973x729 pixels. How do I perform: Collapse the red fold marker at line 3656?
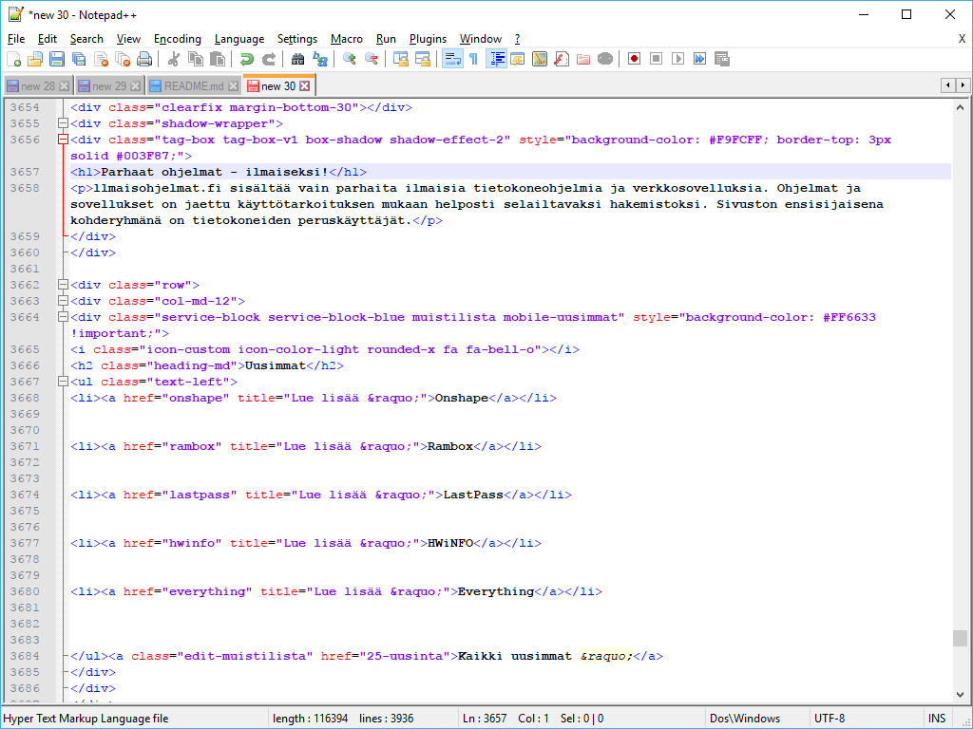63,140
